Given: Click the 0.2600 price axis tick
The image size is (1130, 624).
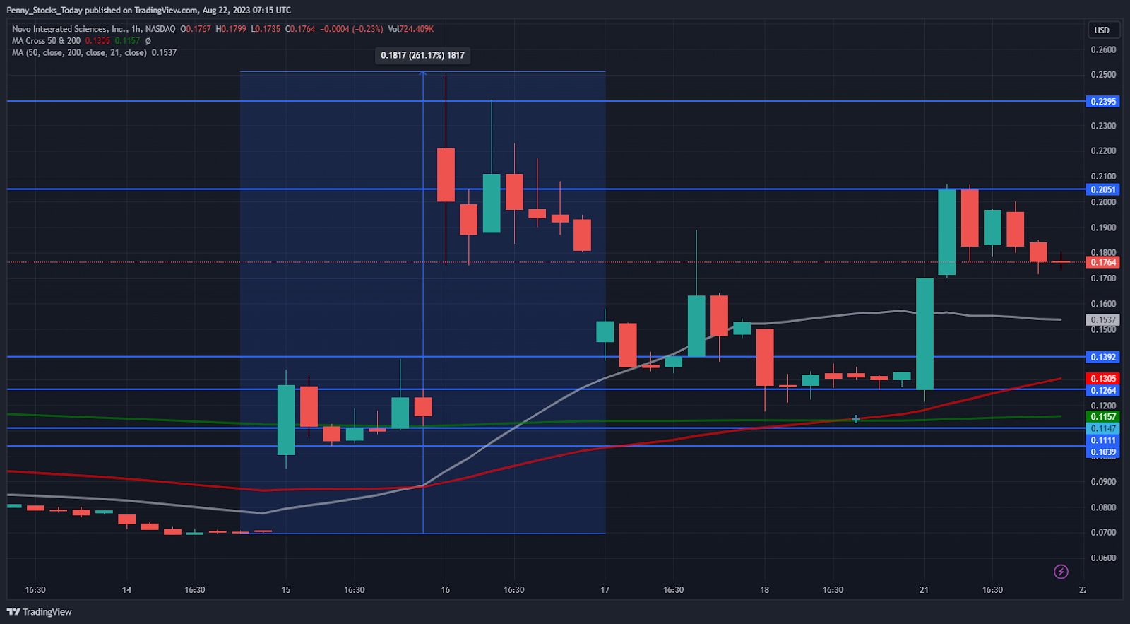Looking at the screenshot, I should point(1103,49).
